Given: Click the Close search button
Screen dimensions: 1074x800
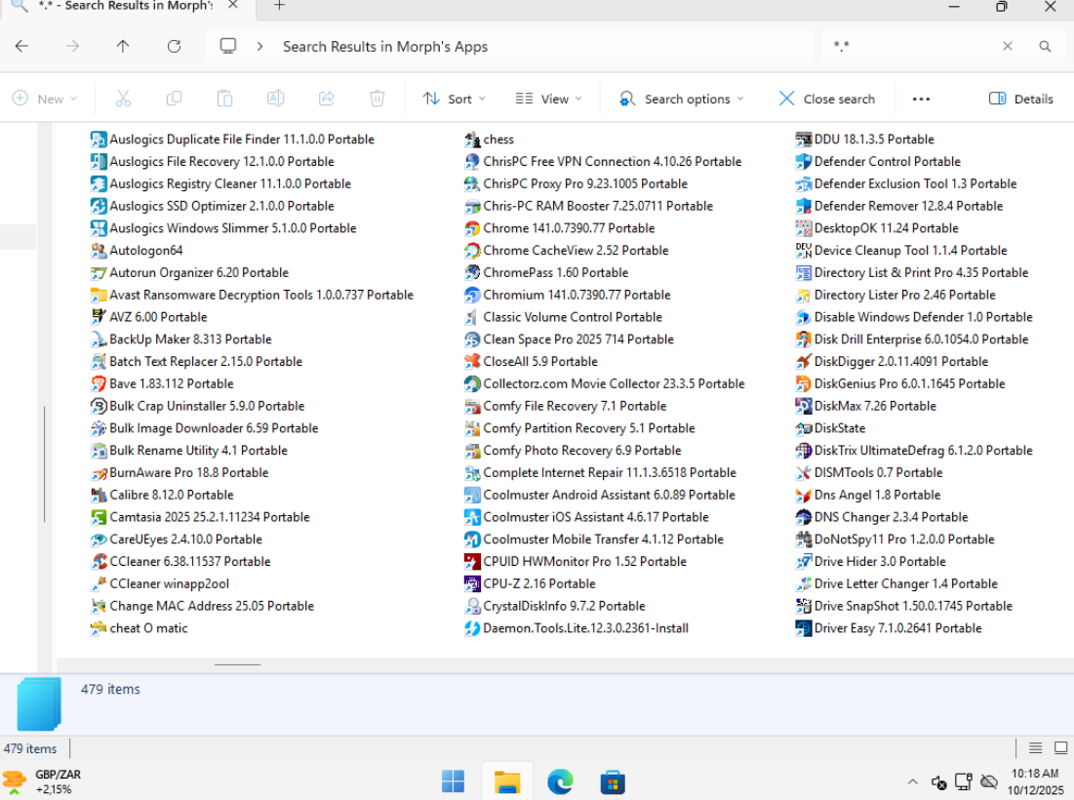Looking at the screenshot, I should click(x=826, y=99).
